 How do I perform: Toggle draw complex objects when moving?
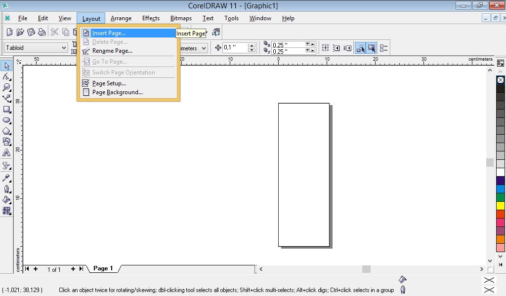[360, 48]
